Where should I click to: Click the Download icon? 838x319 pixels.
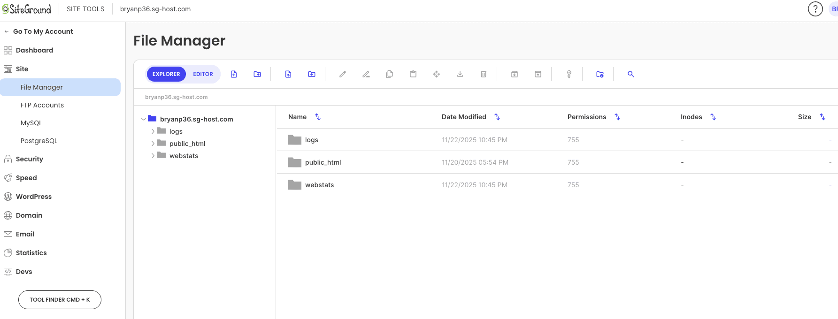460,74
